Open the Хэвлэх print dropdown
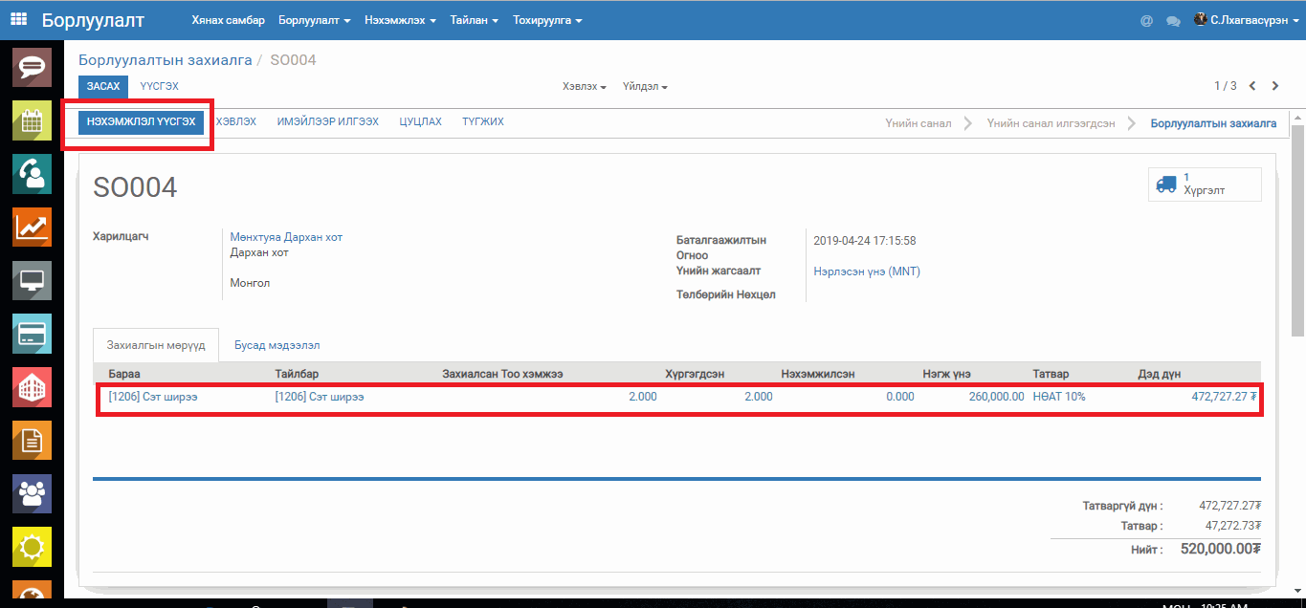 pyautogui.click(x=585, y=87)
